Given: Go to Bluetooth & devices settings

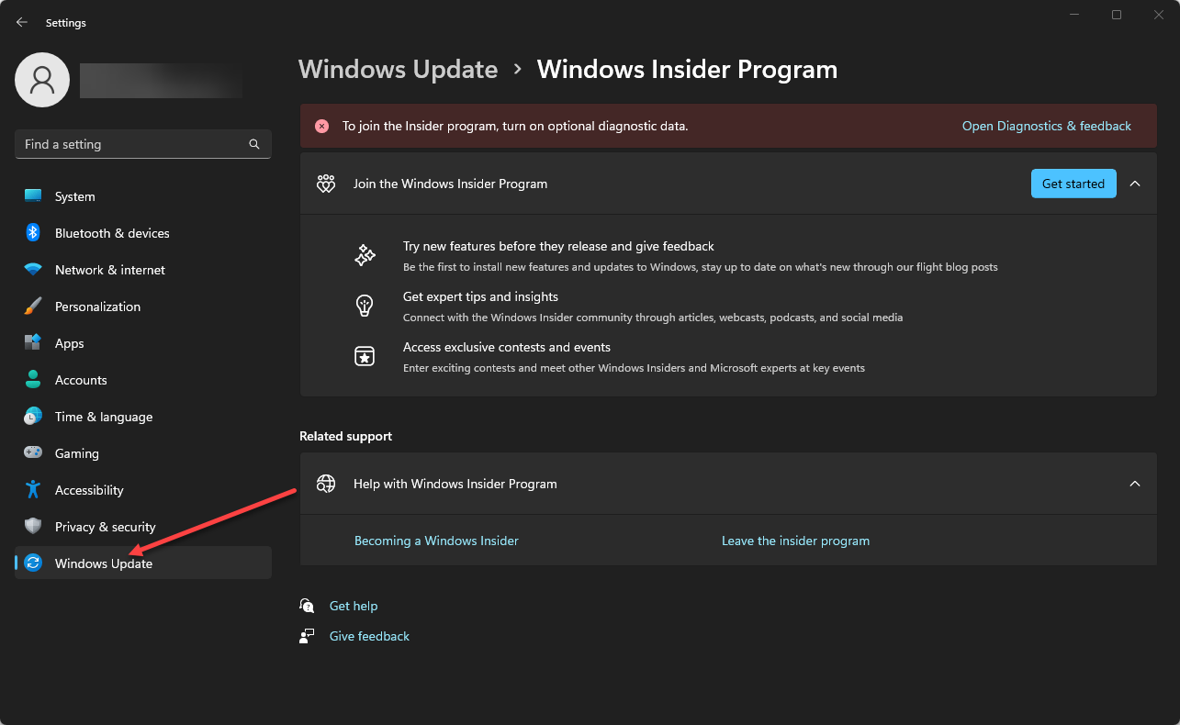Looking at the screenshot, I should [143, 233].
